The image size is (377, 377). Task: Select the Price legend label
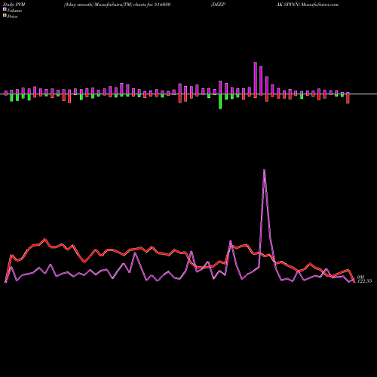click(x=12, y=17)
